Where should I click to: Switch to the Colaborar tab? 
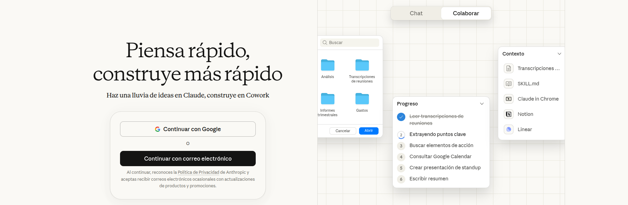click(x=466, y=13)
